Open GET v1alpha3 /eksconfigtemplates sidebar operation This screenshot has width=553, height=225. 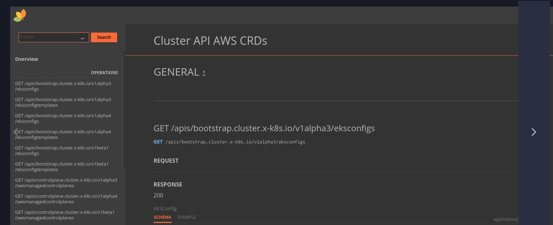(63, 103)
